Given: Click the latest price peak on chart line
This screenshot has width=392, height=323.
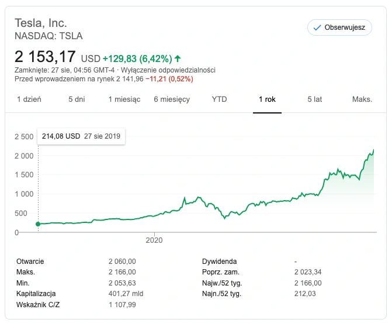Looking at the screenshot, I should [373, 150].
